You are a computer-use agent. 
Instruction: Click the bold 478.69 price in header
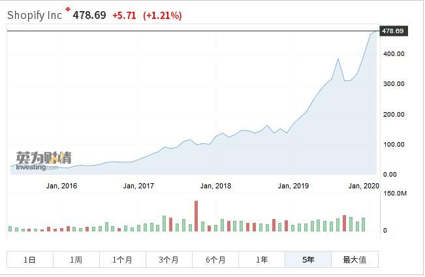[89, 15]
